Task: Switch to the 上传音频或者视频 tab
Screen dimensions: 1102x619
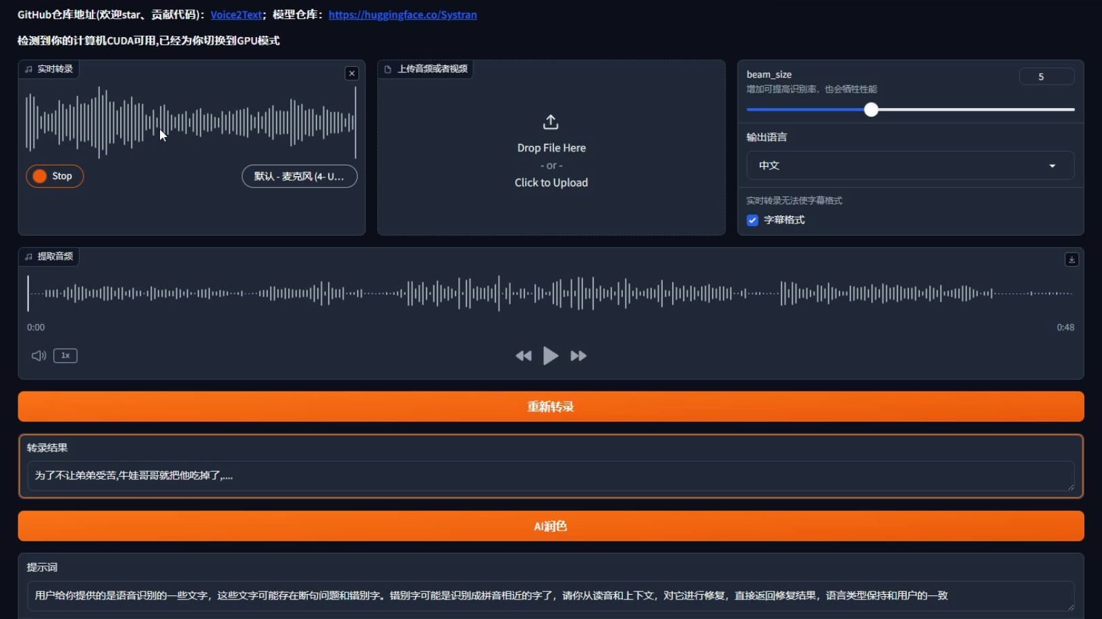Action: 426,69
